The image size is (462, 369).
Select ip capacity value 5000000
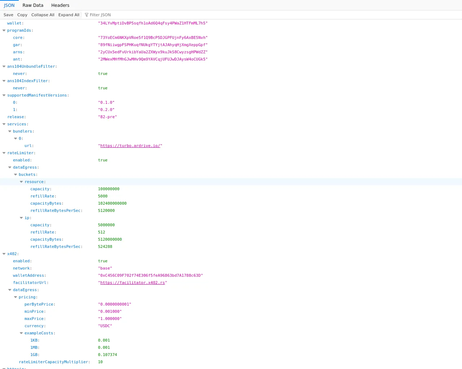click(x=106, y=225)
